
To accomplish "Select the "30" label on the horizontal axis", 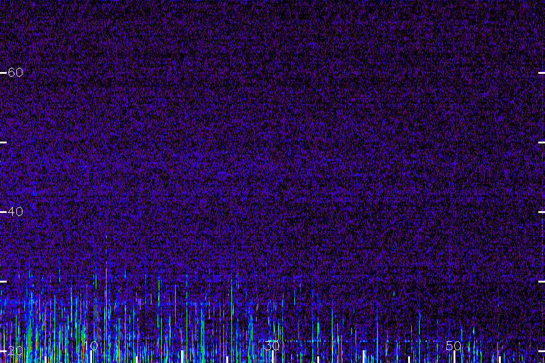I will (x=272, y=345).
